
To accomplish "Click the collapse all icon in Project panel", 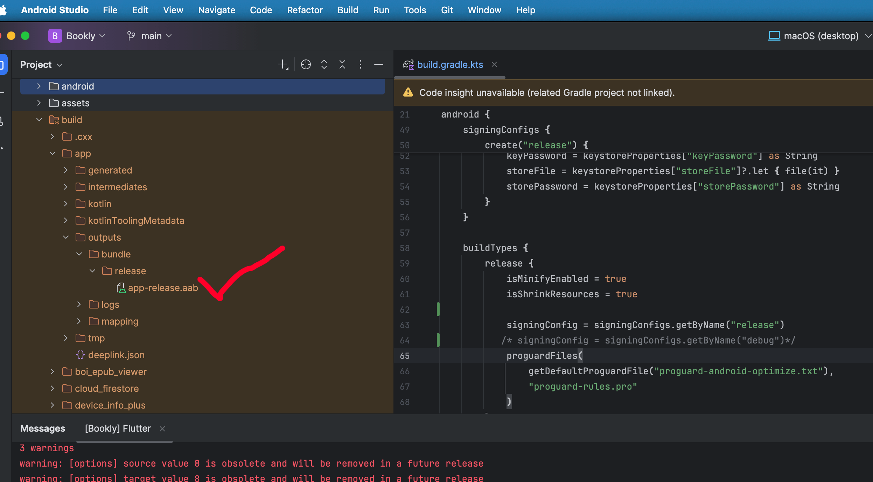I will 342,65.
